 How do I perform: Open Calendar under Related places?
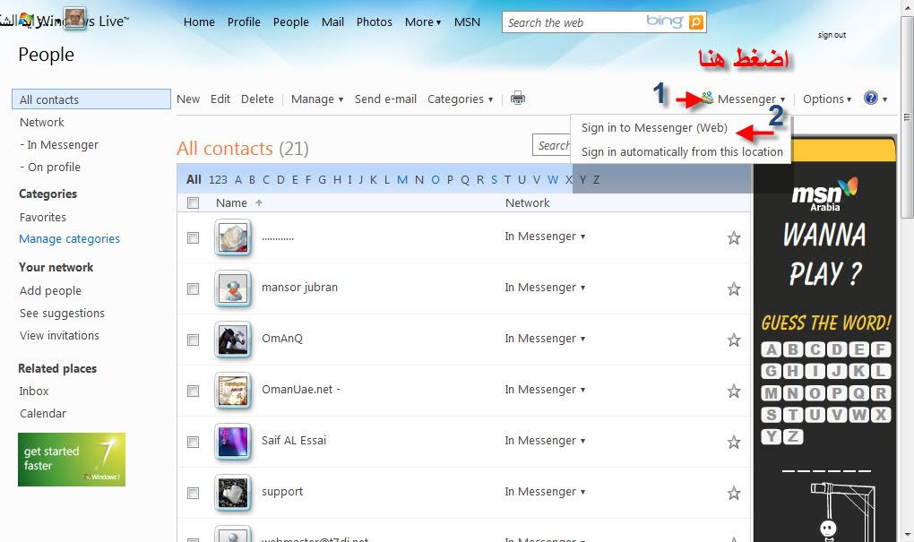(x=43, y=413)
